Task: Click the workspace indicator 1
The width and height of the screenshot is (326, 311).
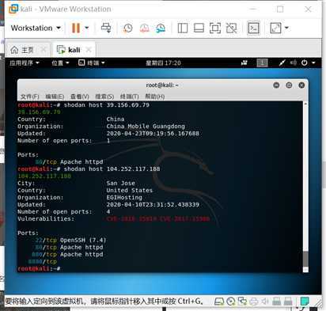Action: [x=262, y=63]
